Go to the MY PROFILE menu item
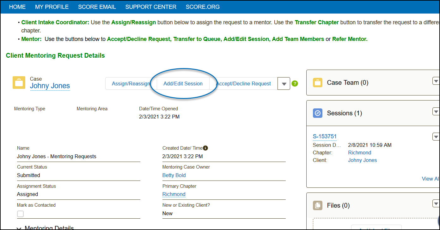Viewport: 440px width, 230px height. [52, 7]
